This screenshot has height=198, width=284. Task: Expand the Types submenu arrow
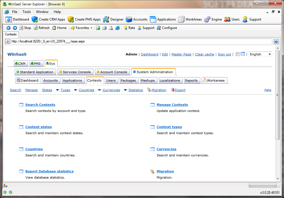click(57, 90)
